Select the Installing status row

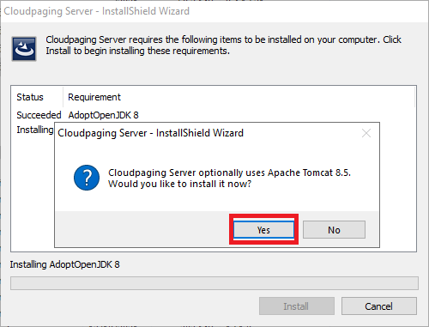pos(35,130)
